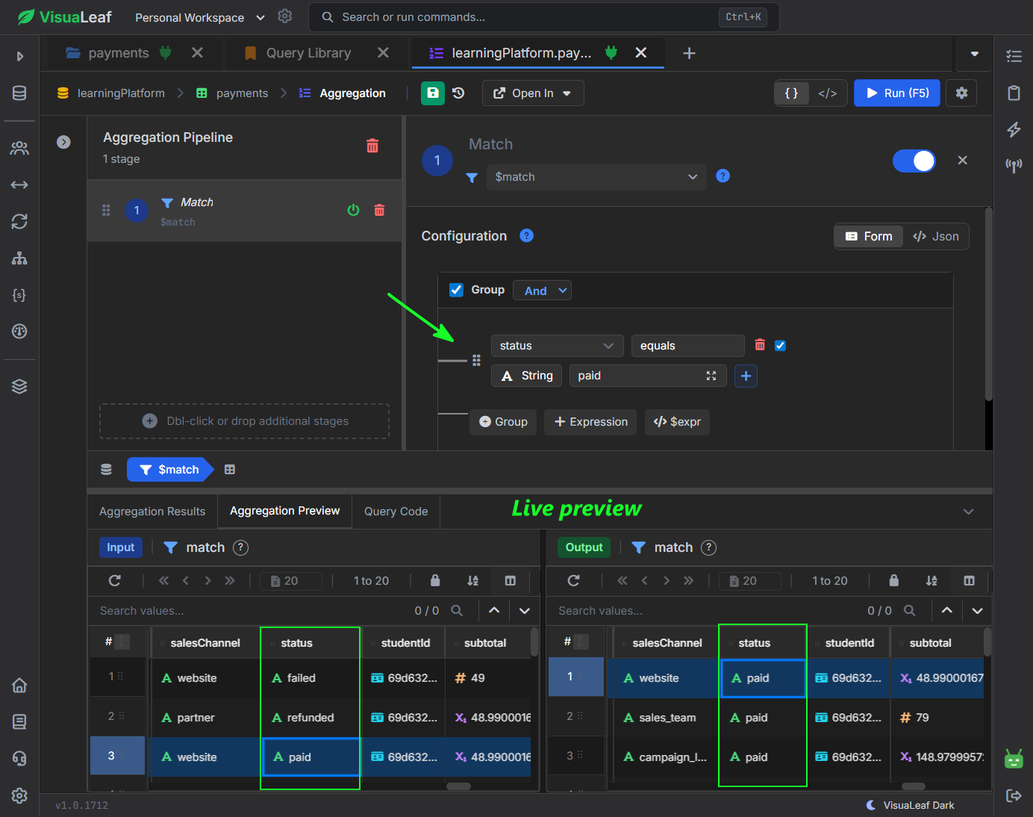Open Personal Workspace dropdown
Viewport: 1033px width, 817px height.
(200, 17)
